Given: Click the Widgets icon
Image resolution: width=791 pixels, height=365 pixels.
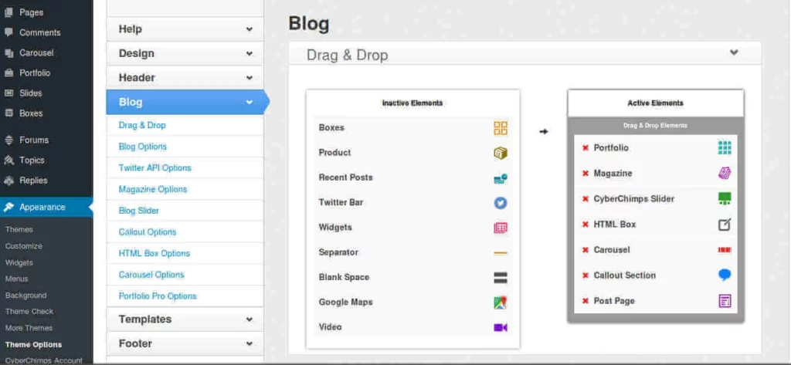Looking at the screenshot, I should [501, 228].
